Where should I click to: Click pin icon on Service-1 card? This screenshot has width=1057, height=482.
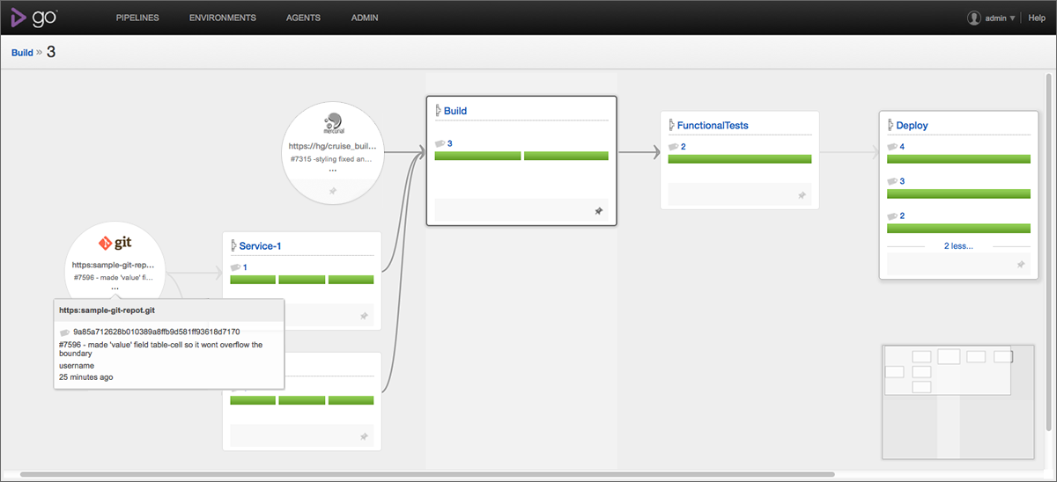pos(364,316)
